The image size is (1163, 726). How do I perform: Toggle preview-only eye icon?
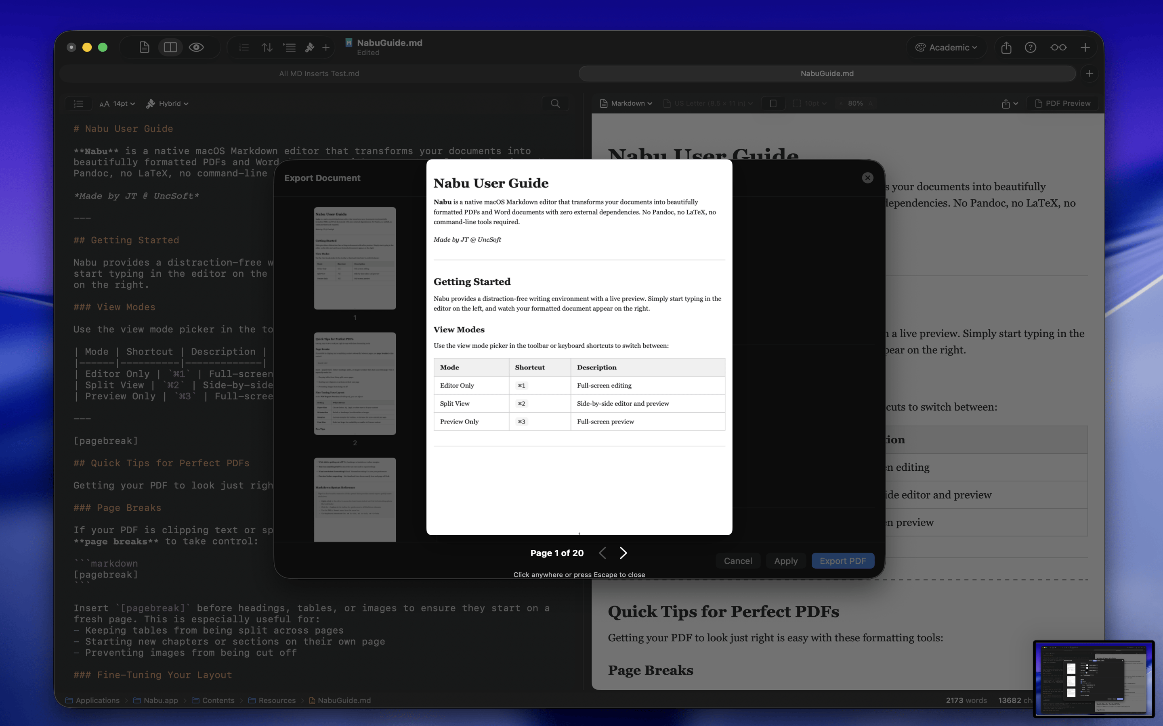pos(196,47)
